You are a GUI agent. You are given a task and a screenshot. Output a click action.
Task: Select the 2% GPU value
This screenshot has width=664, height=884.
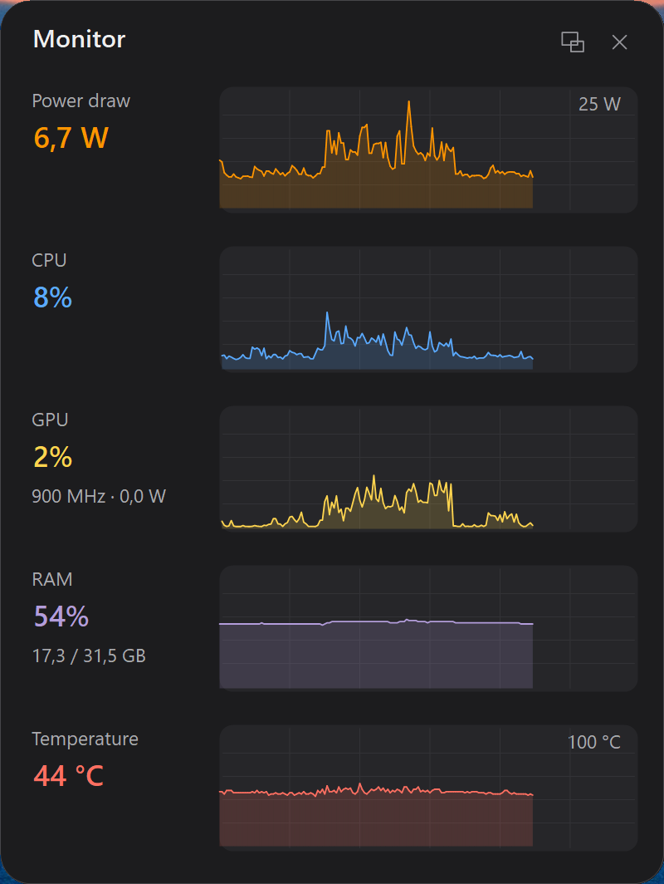[53, 457]
